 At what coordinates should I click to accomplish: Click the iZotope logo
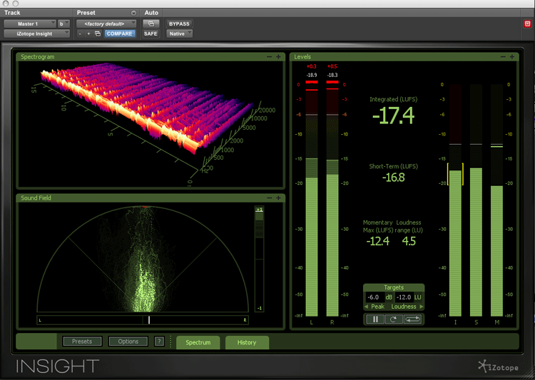click(499, 366)
